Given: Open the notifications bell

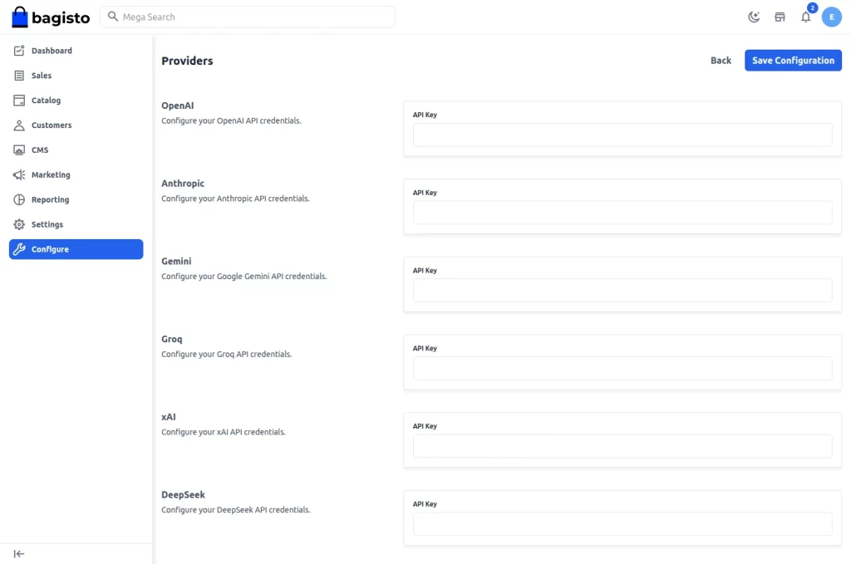Looking at the screenshot, I should point(805,17).
